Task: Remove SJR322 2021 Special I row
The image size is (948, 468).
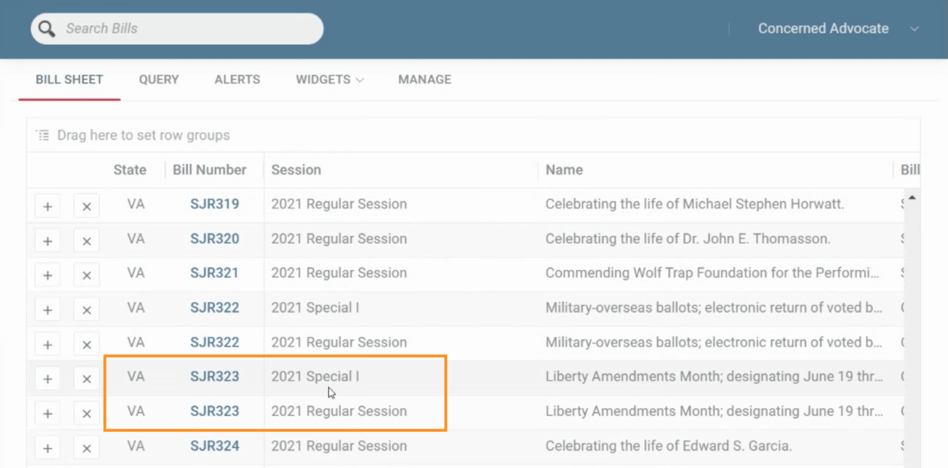Action: click(x=87, y=310)
